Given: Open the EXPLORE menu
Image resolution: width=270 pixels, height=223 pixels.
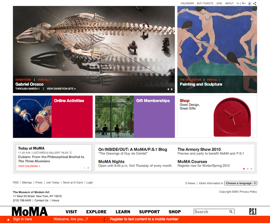Looking at the screenshot, I should (x=96, y=212).
